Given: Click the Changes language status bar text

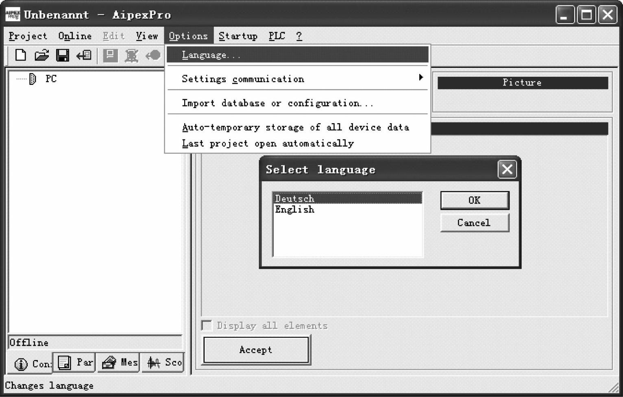Looking at the screenshot, I should [49, 386].
